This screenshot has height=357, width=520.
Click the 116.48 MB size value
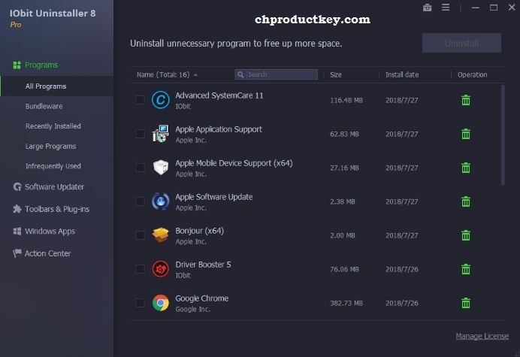pos(346,100)
